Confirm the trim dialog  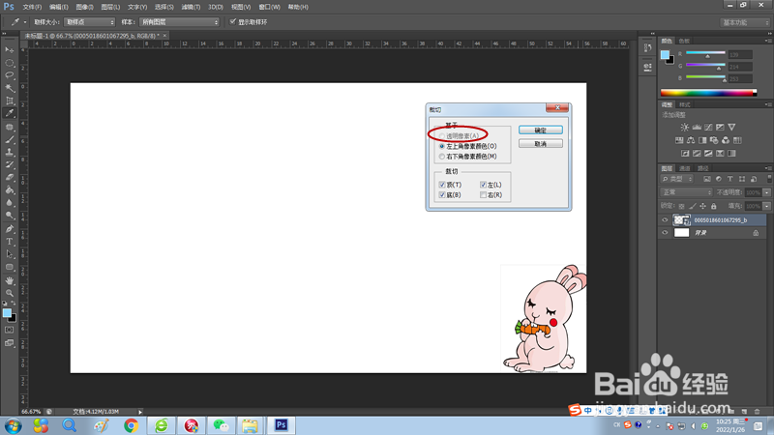541,130
